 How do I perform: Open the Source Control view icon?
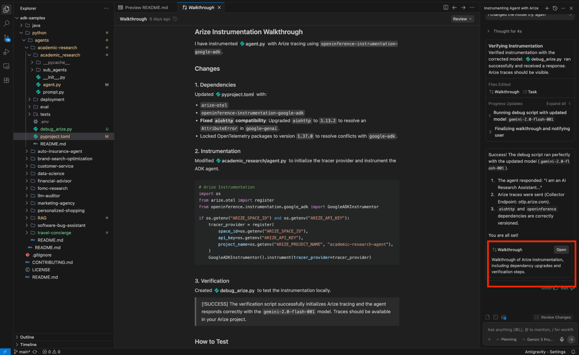6,38
